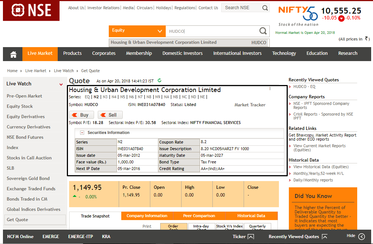Collapse the Live Watch sidebar chevron

click(61, 84)
